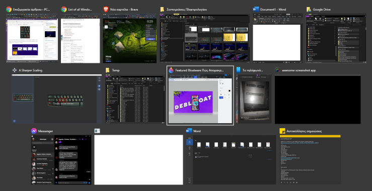Click the untitled window's small app icon
The width and height of the screenshot is (372, 191).
point(97,131)
